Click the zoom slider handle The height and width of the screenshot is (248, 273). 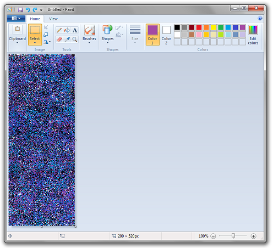233,236
